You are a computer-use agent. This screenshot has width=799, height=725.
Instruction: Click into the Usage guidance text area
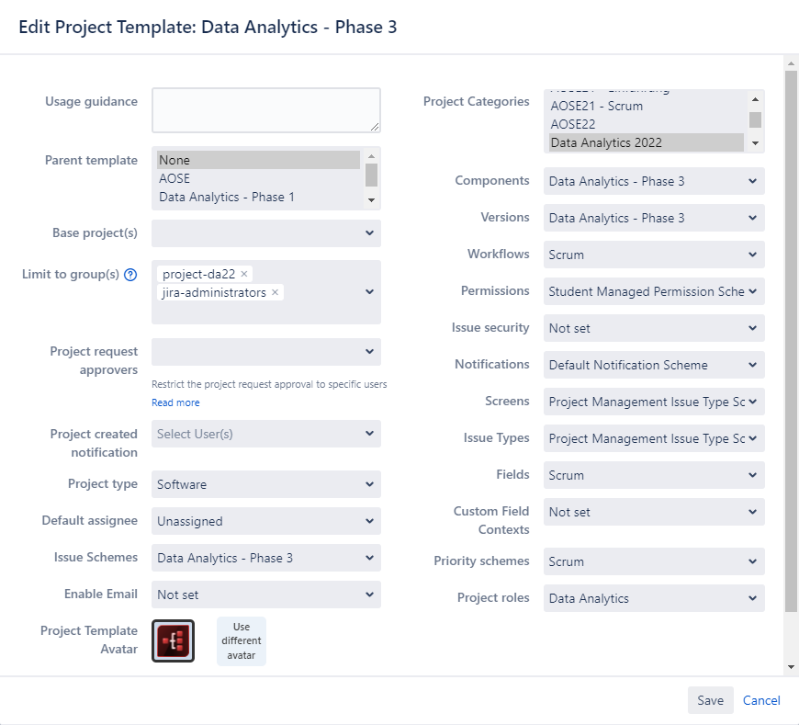[265, 110]
